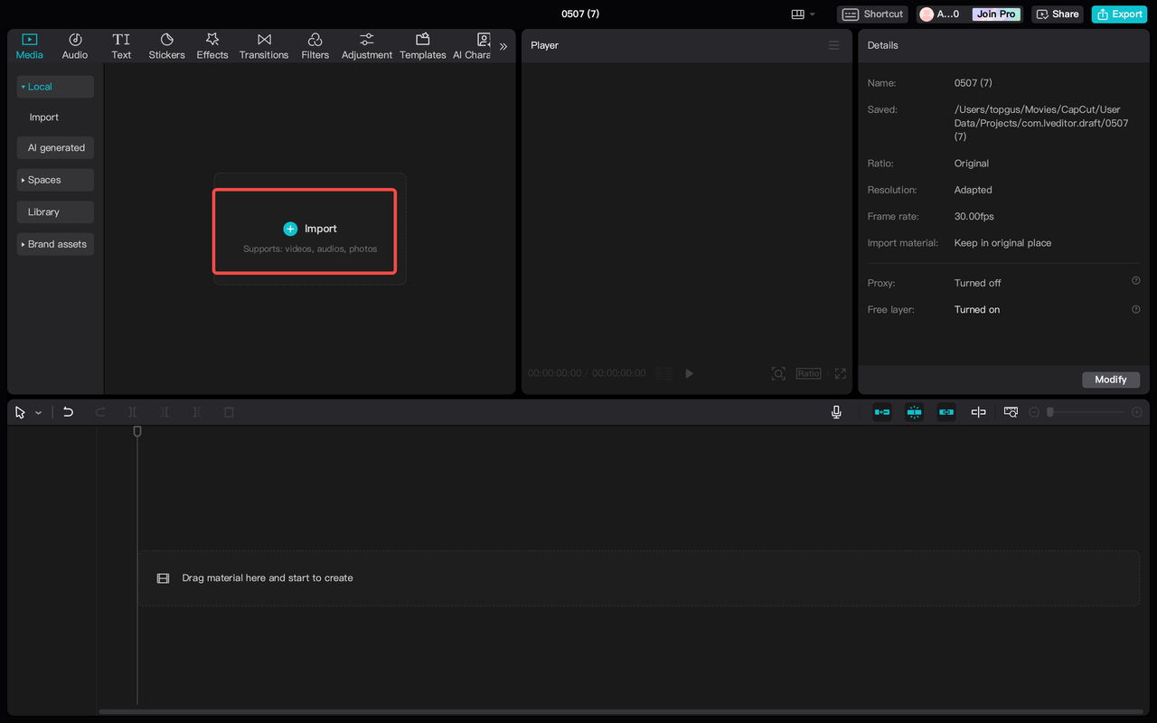Screen dimensions: 1157x723
Task: Click the 'Turned off' Proxy value
Action: click(977, 283)
